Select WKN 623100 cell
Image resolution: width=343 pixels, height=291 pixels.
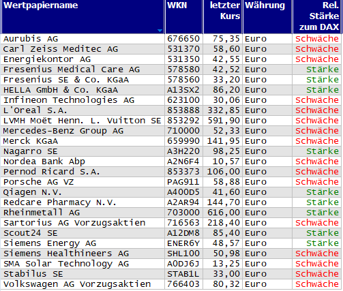point(183,100)
